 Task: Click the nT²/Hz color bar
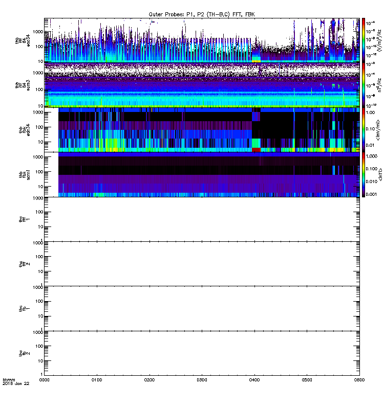coord(364,85)
